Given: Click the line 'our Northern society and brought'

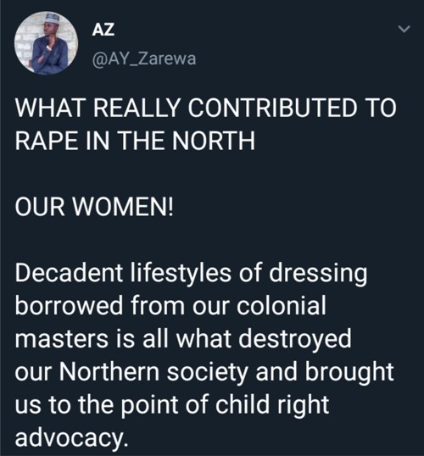Looking at the screenshot, I should 204,372.
